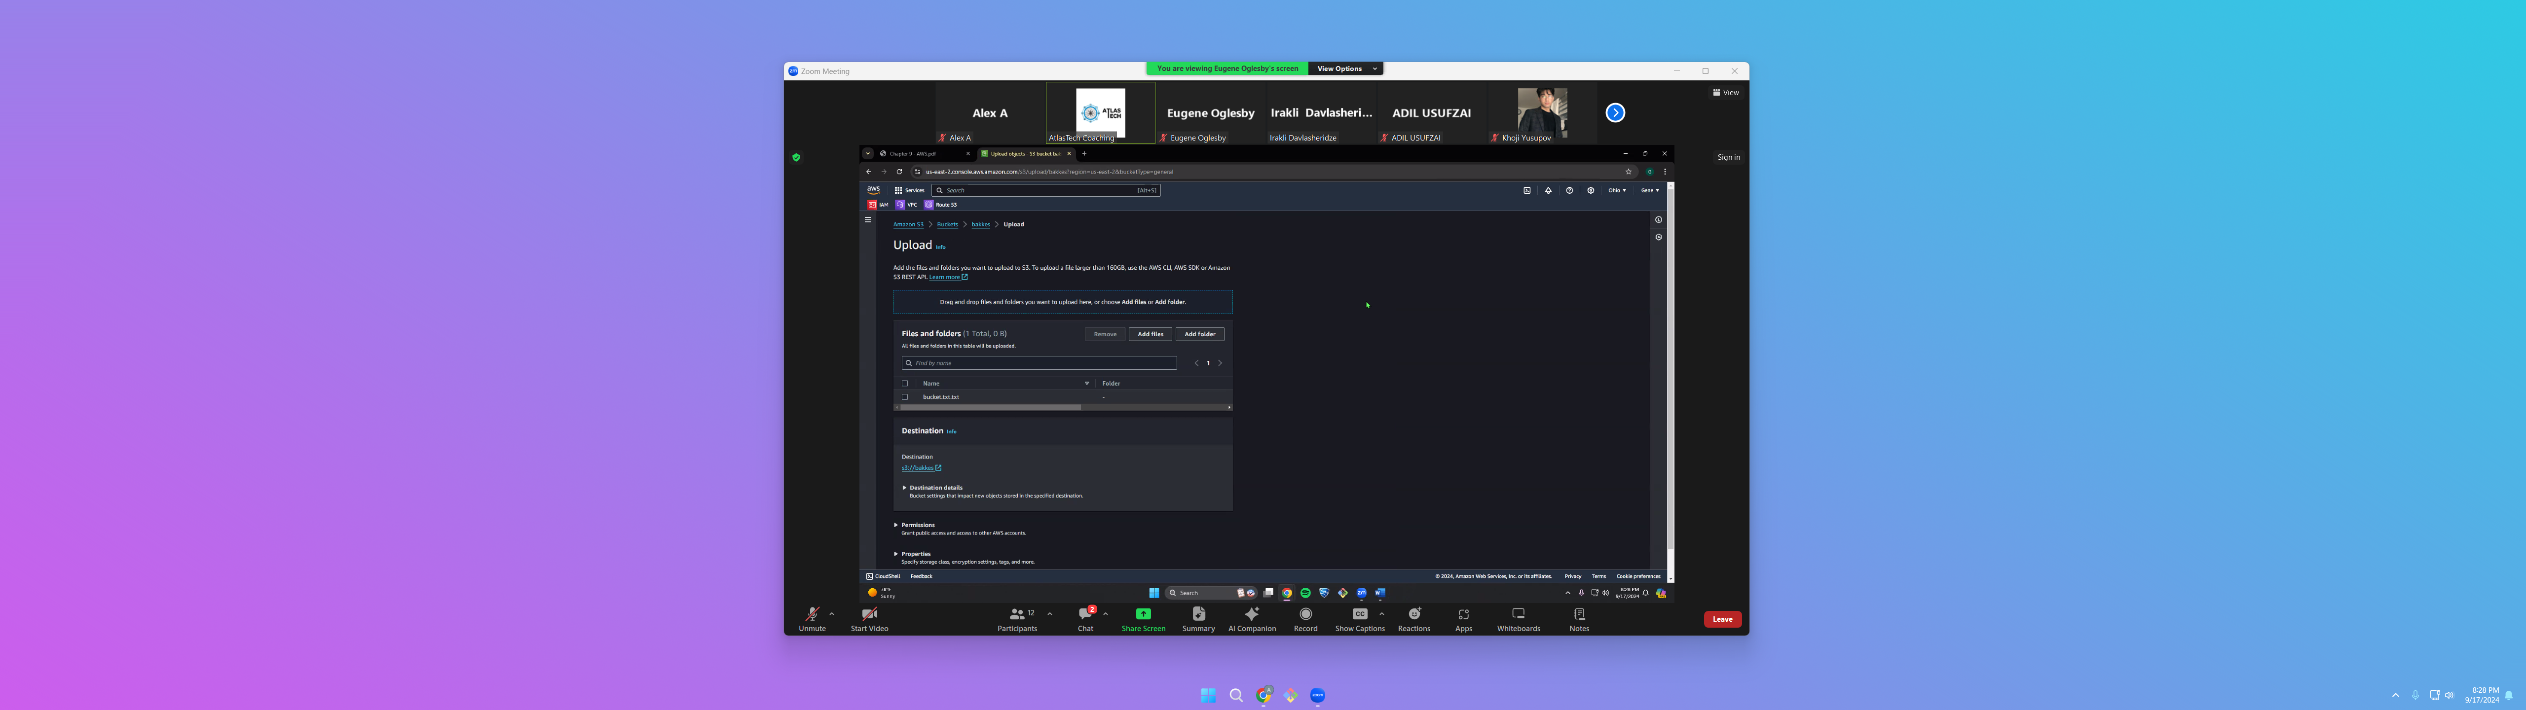This screenshot has width=2526, height=710.
Task: Expand chat options arrow beside Chat
Action: [x=1106, y=614]
